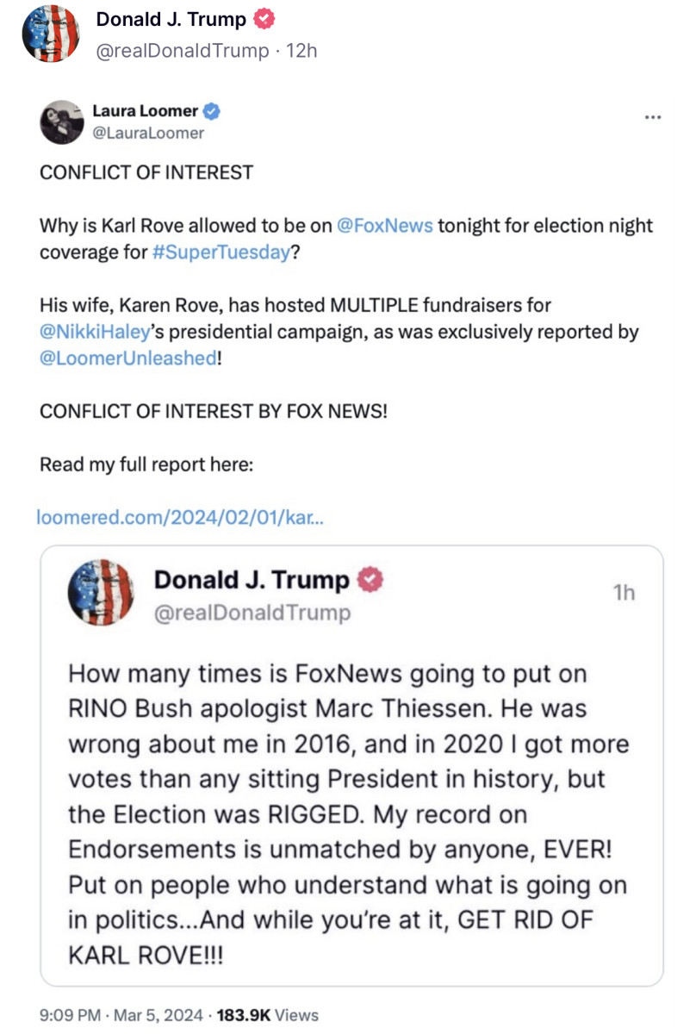Click the red checkmark in the quoted Trump tweet

pos(368,580)
